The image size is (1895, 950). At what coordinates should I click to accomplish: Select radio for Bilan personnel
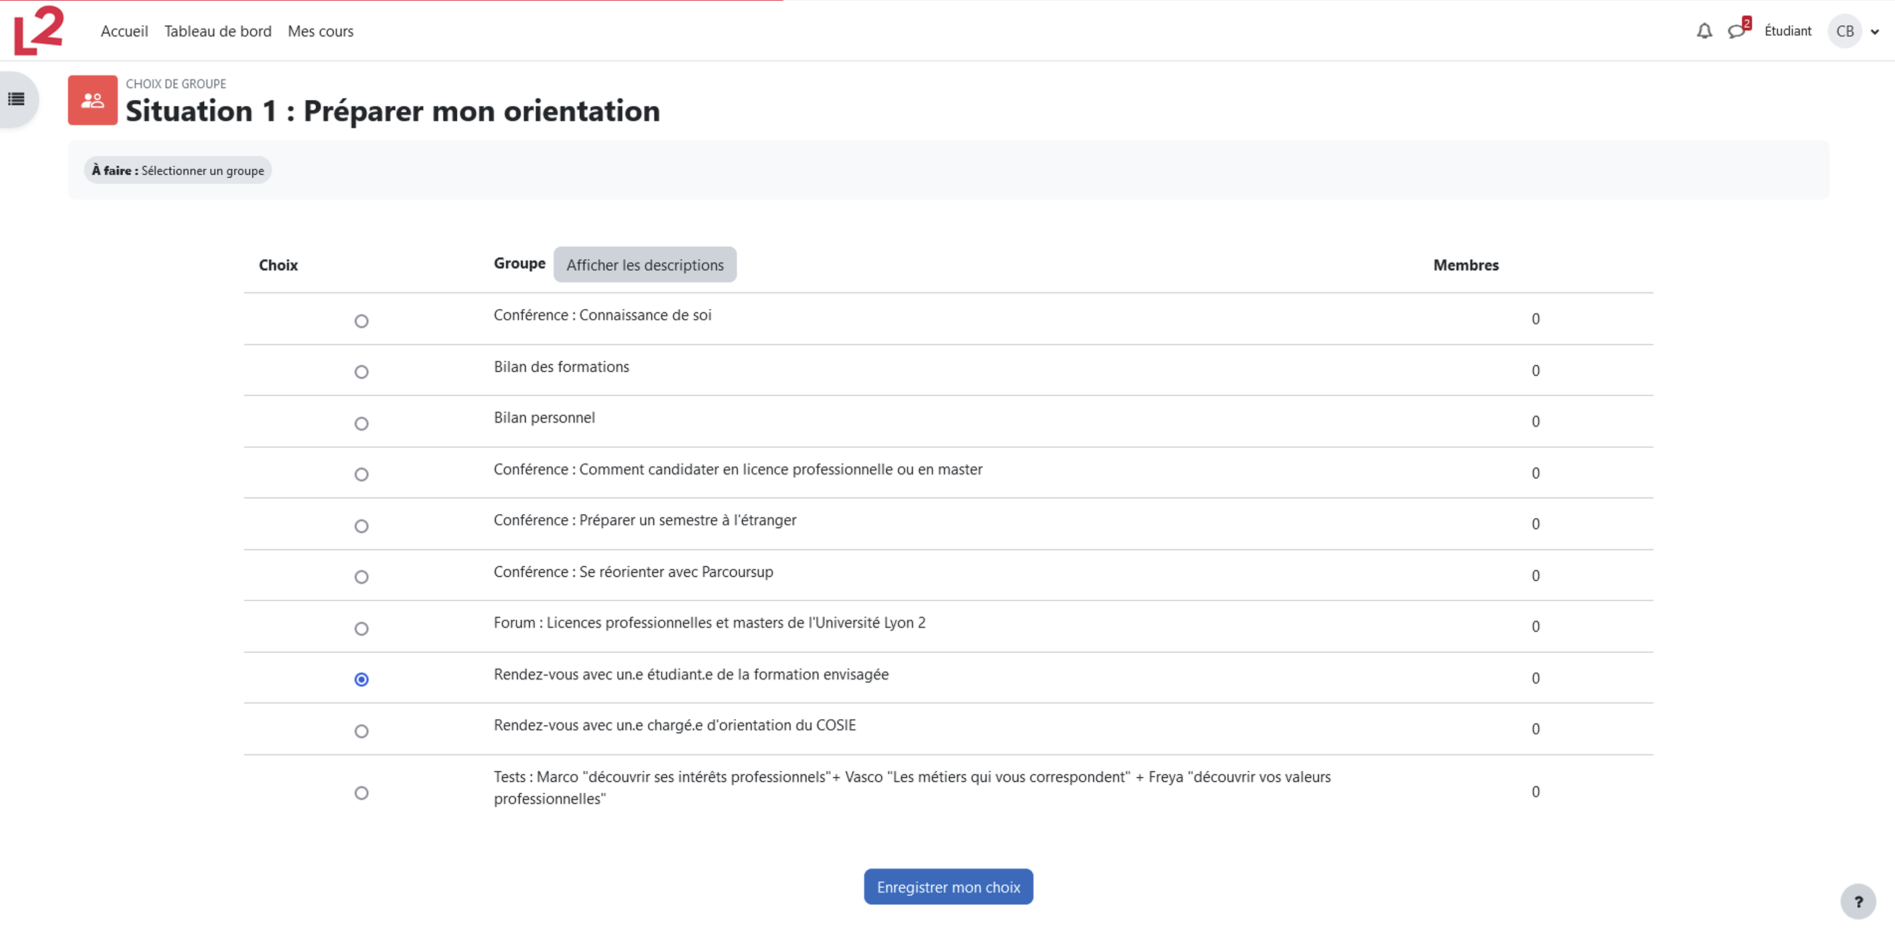pos(361,423)
